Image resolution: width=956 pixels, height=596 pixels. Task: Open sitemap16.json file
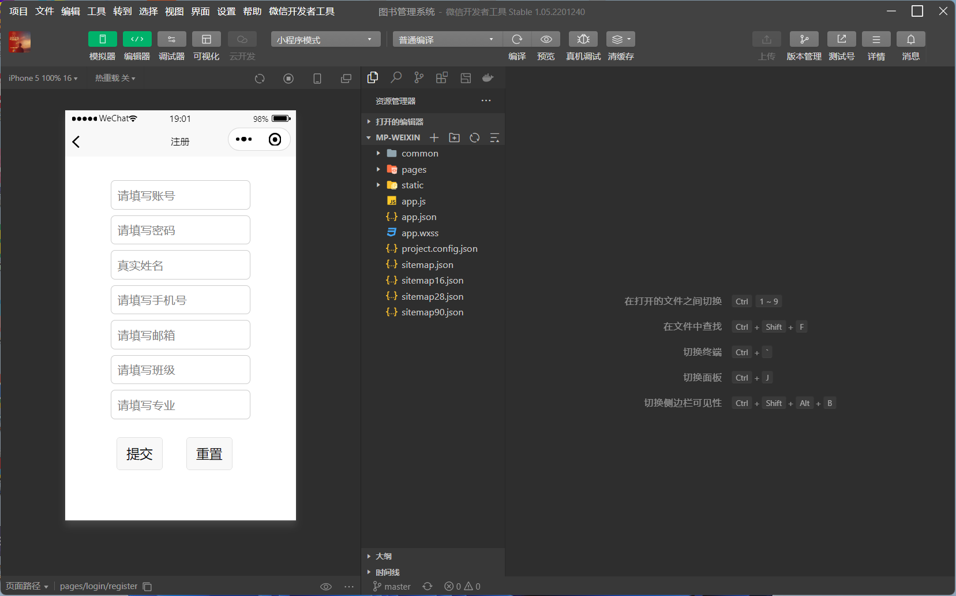pos(433,280)
